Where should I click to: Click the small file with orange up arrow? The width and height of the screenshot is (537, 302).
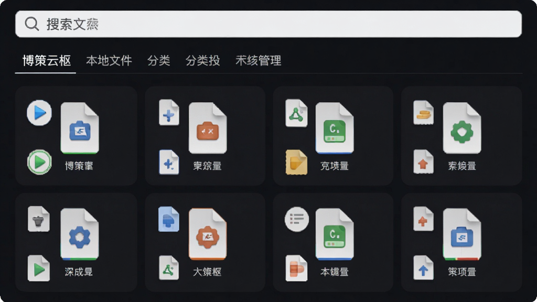423,161
